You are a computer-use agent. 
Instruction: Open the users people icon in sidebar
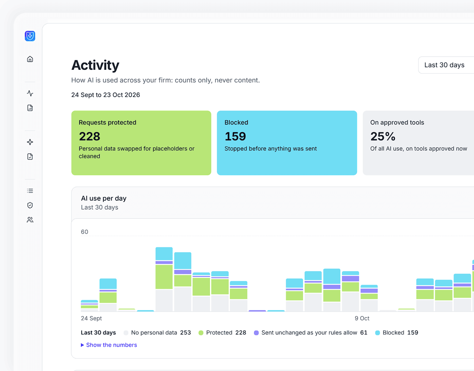point(30,220)
